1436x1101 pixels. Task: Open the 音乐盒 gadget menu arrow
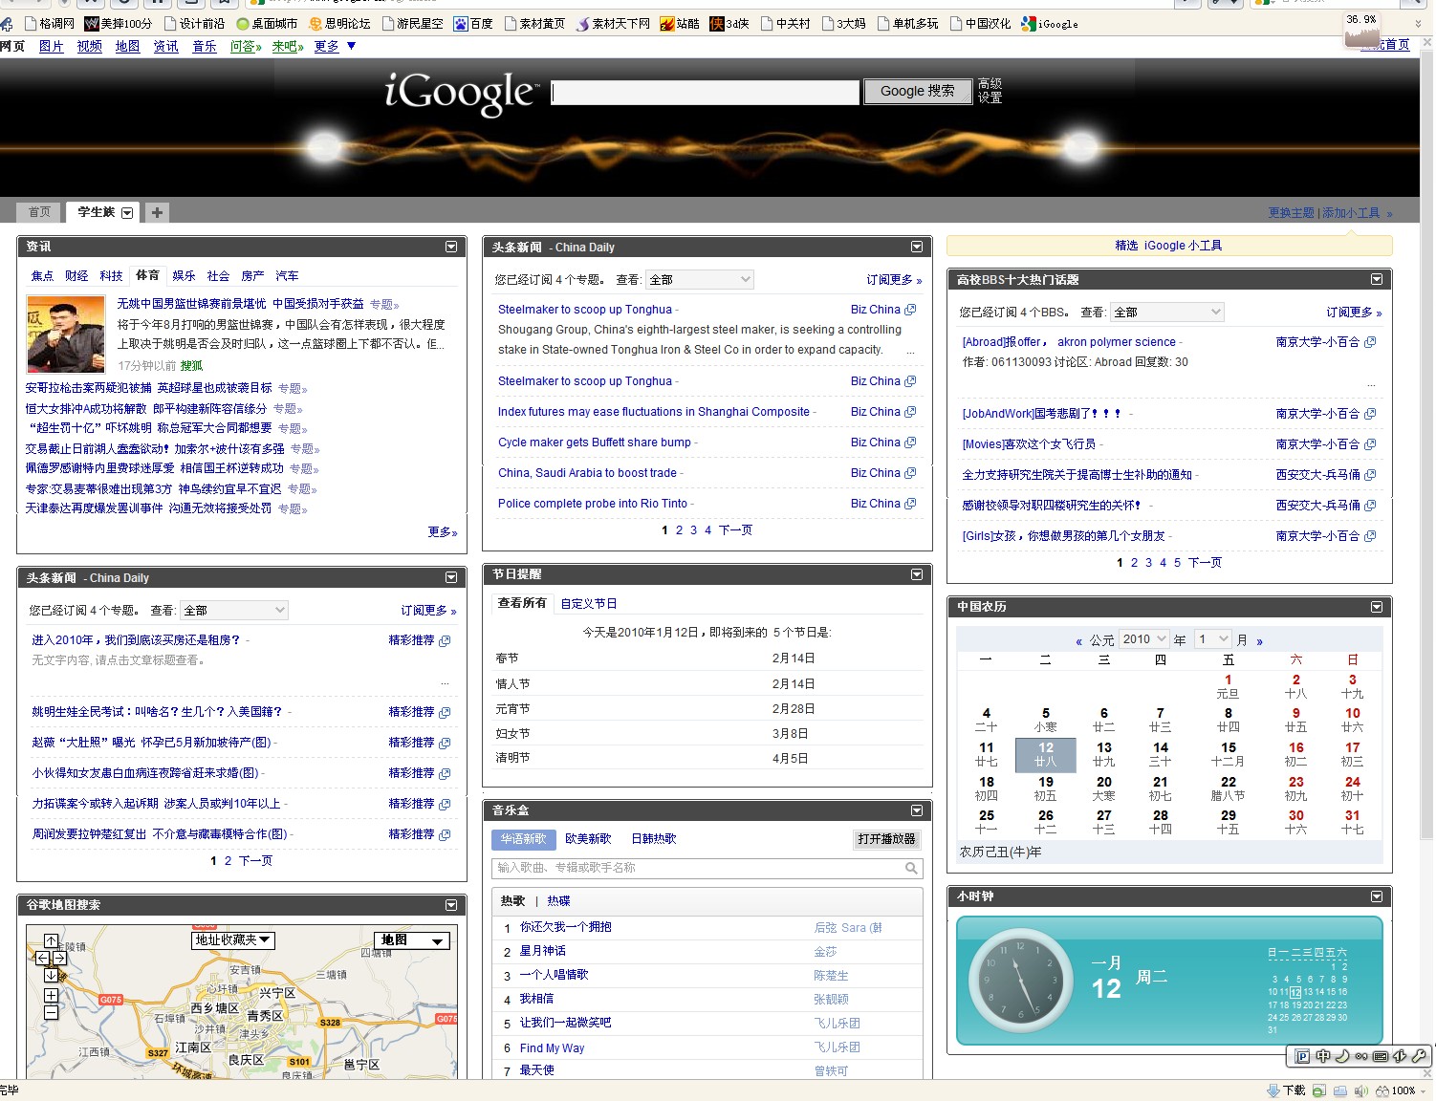coord(917,810)
